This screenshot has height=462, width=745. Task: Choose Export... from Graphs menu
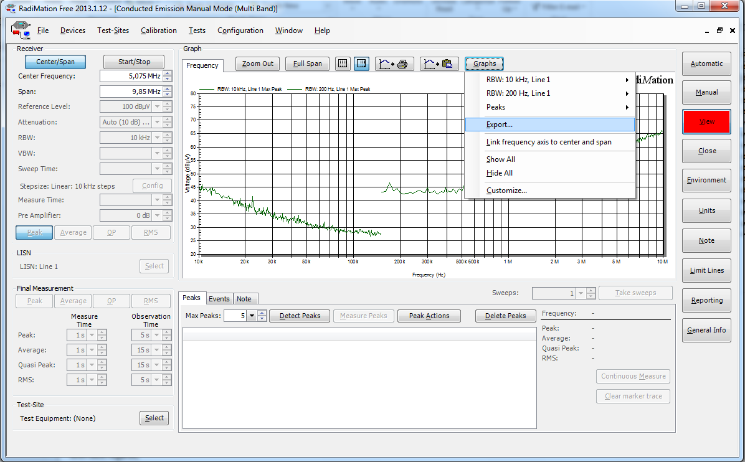point(550,125)
